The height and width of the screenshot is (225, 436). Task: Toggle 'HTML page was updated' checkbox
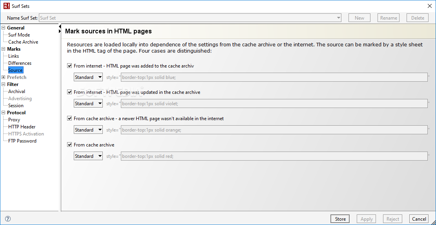point(70,92)
